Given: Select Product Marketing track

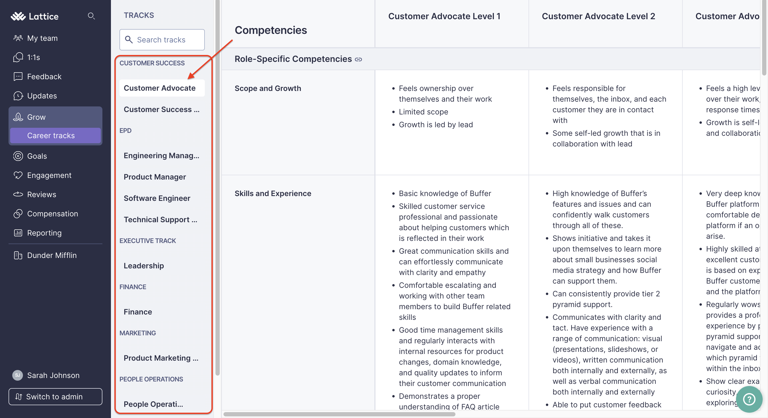Looking at the screenshot, I should [161, 357].
